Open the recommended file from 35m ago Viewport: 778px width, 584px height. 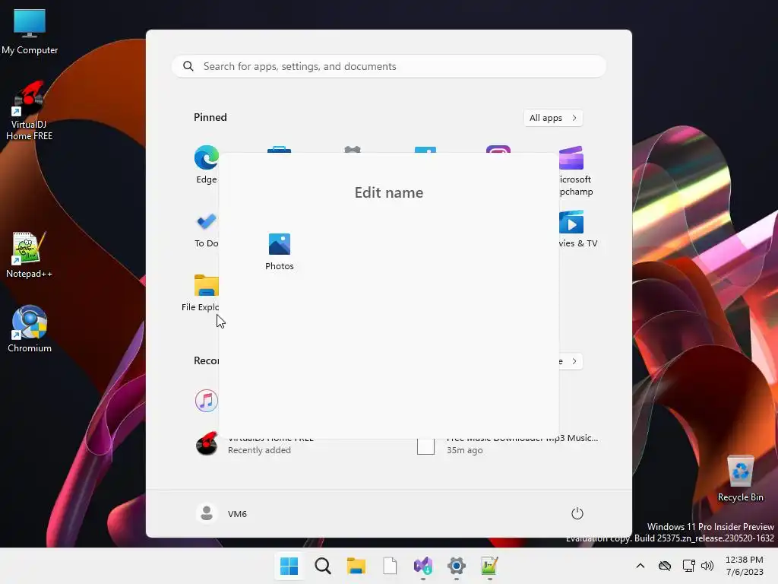pyautogui.click(x=507, y=444)
